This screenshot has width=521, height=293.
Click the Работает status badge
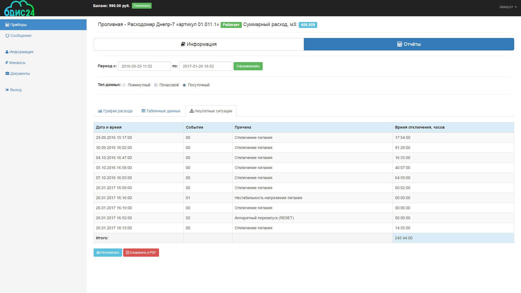tap(231, 25)
